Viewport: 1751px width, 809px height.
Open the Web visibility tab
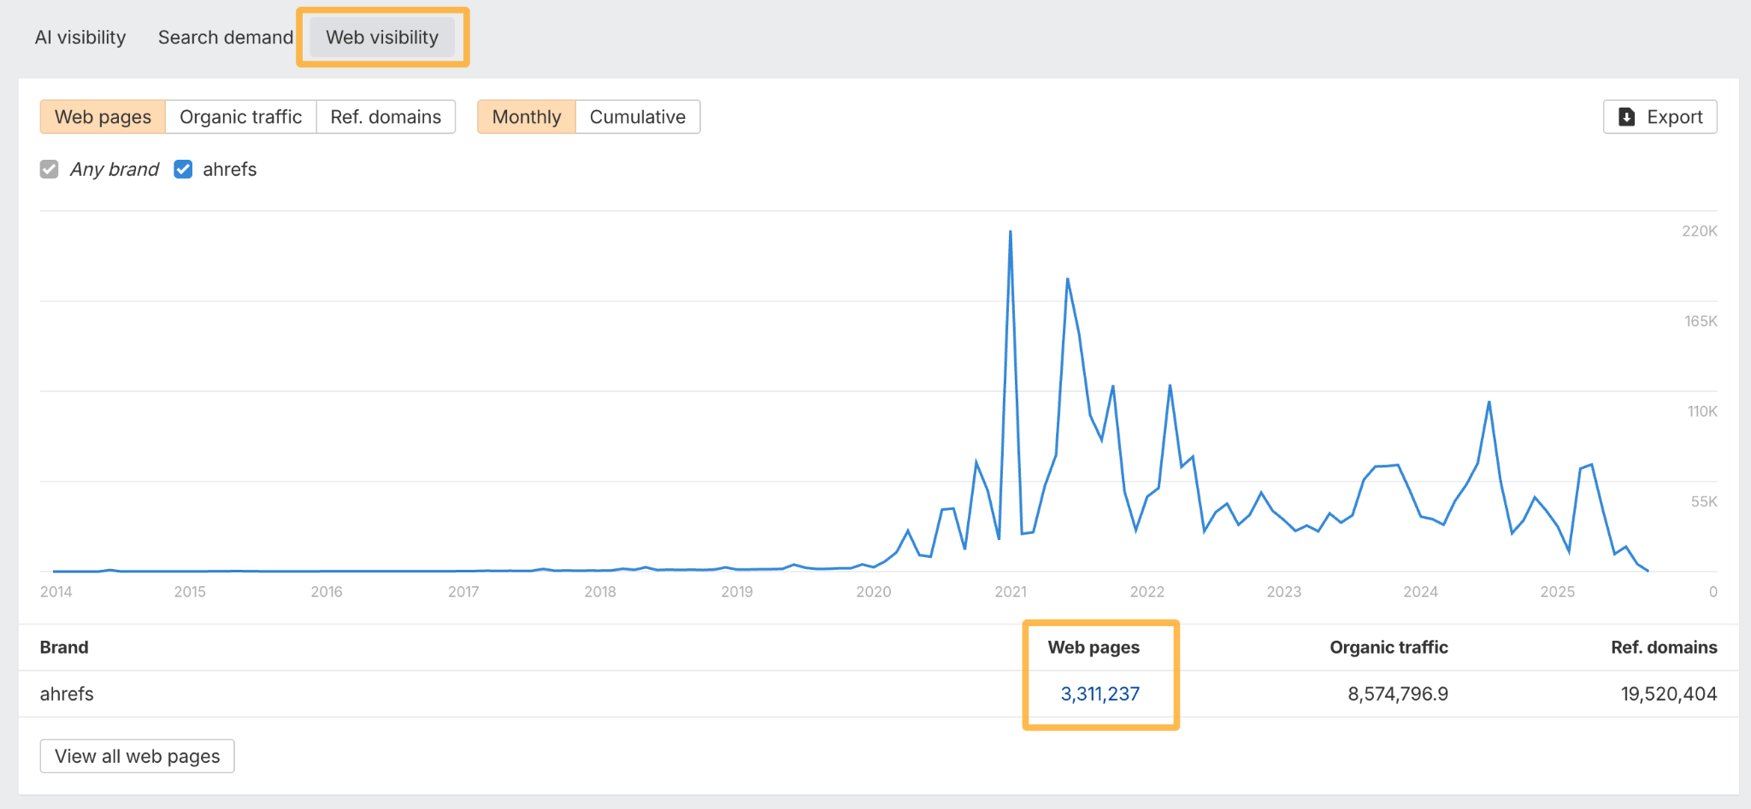click(382, 37)
